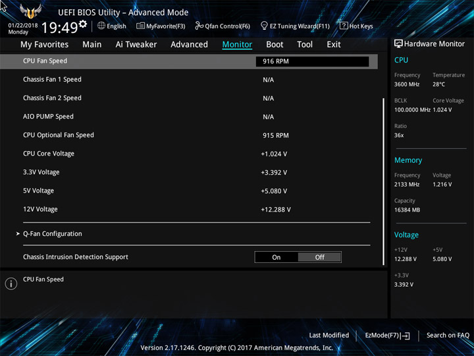Click the 16384 MB capacity value

(407, 210)
